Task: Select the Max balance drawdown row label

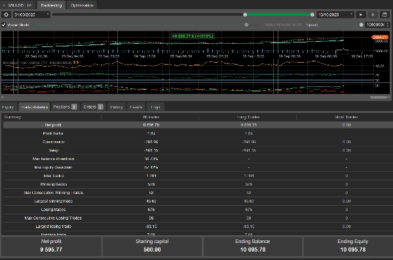Action: tap(53, 159)
